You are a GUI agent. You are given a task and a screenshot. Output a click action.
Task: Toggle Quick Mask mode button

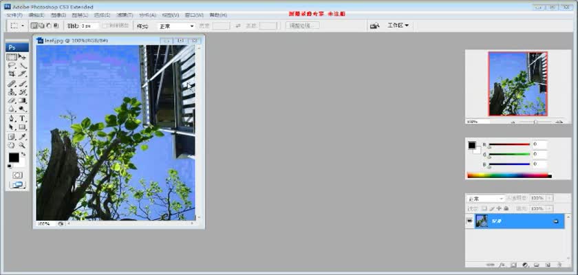17,175
